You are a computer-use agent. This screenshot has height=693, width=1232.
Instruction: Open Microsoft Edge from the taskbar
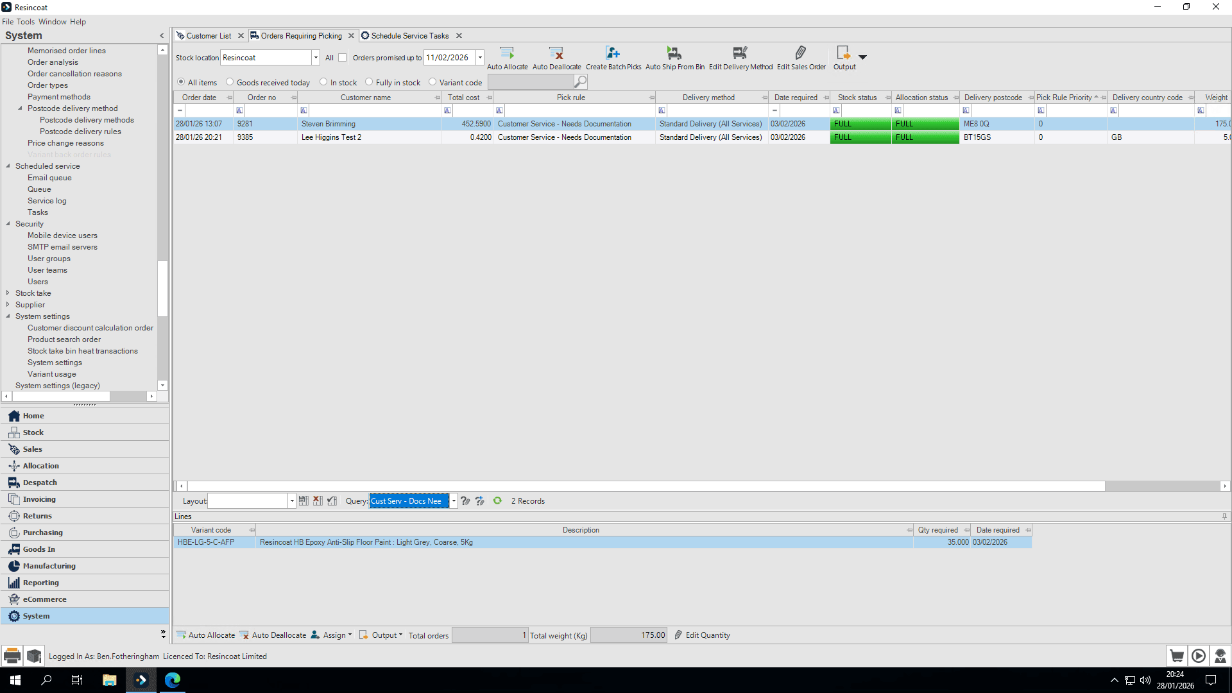click(x=173, y=680)
